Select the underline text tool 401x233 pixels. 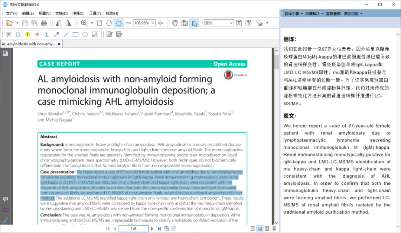point(46,35)
